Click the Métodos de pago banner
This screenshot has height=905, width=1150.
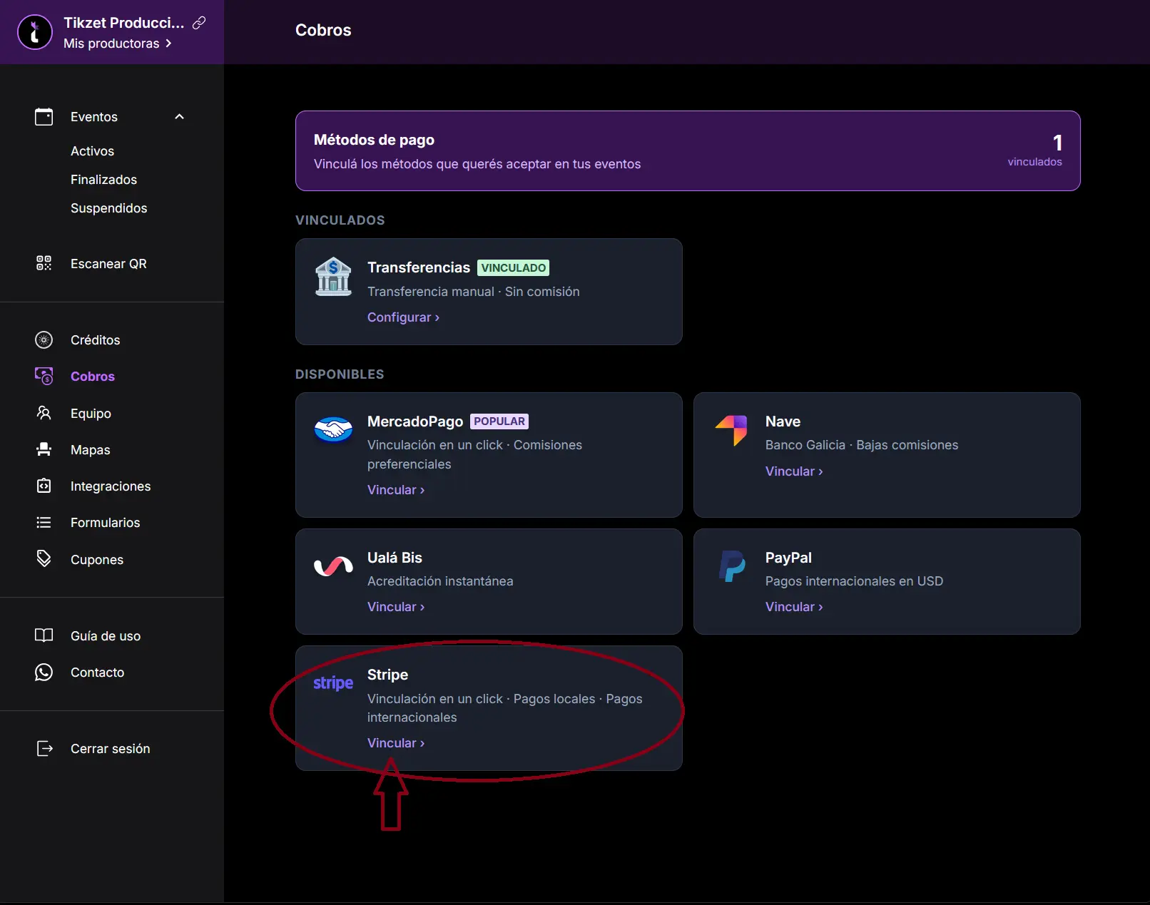click(687, 150)
